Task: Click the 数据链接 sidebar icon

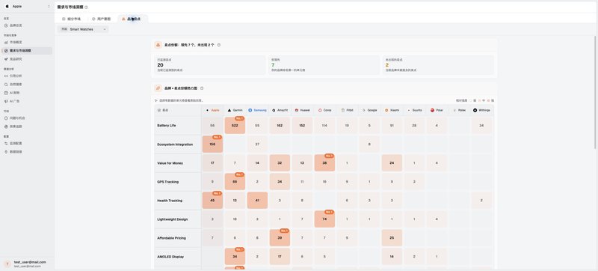Action: coord(6,152)
